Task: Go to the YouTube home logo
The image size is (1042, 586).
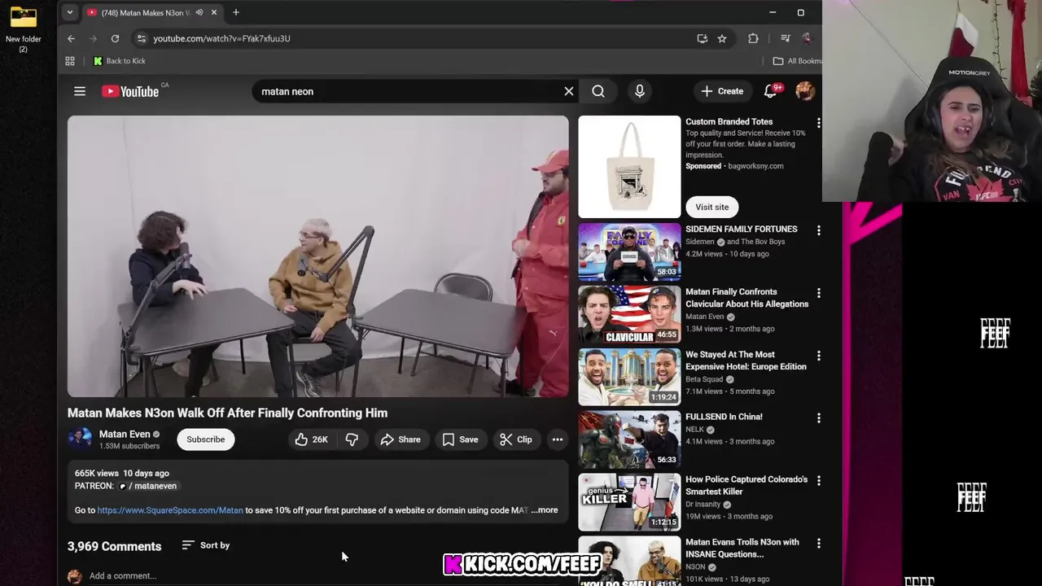Action: pos(130,91)
